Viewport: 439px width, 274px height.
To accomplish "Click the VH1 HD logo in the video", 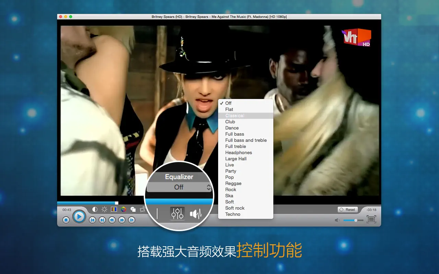I will [x=357, y=37].
